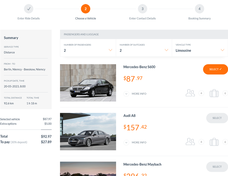228x176 pixels.
Task: Click the Summary heading
Action: click(x=11, y=38)
